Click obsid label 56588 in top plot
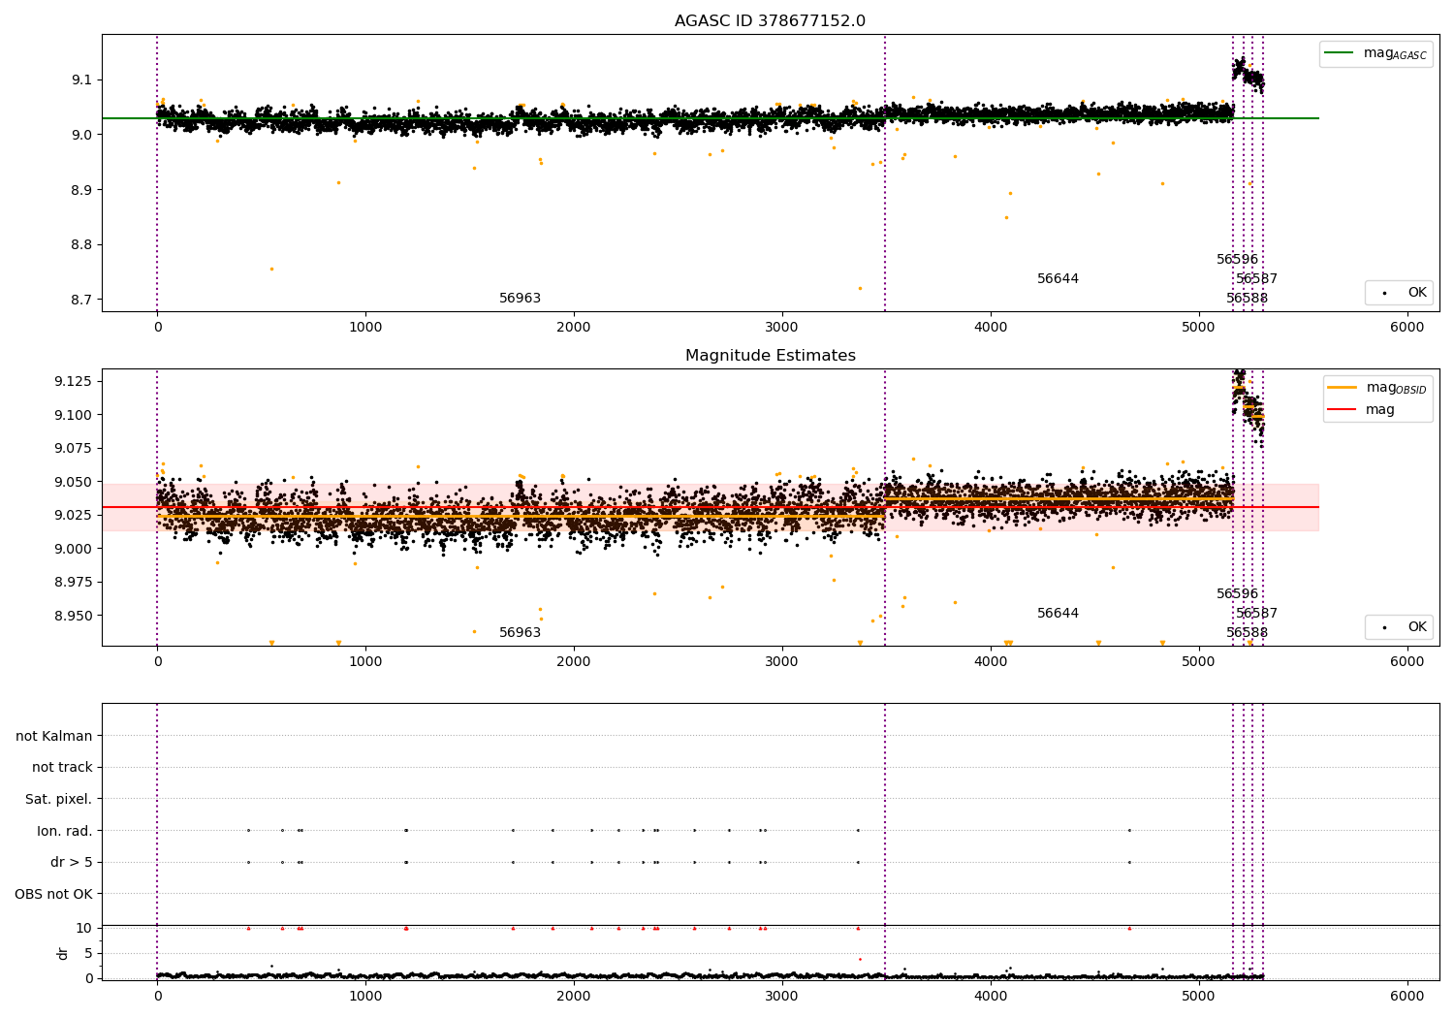1454x1018 pixels. [1248, 299]
